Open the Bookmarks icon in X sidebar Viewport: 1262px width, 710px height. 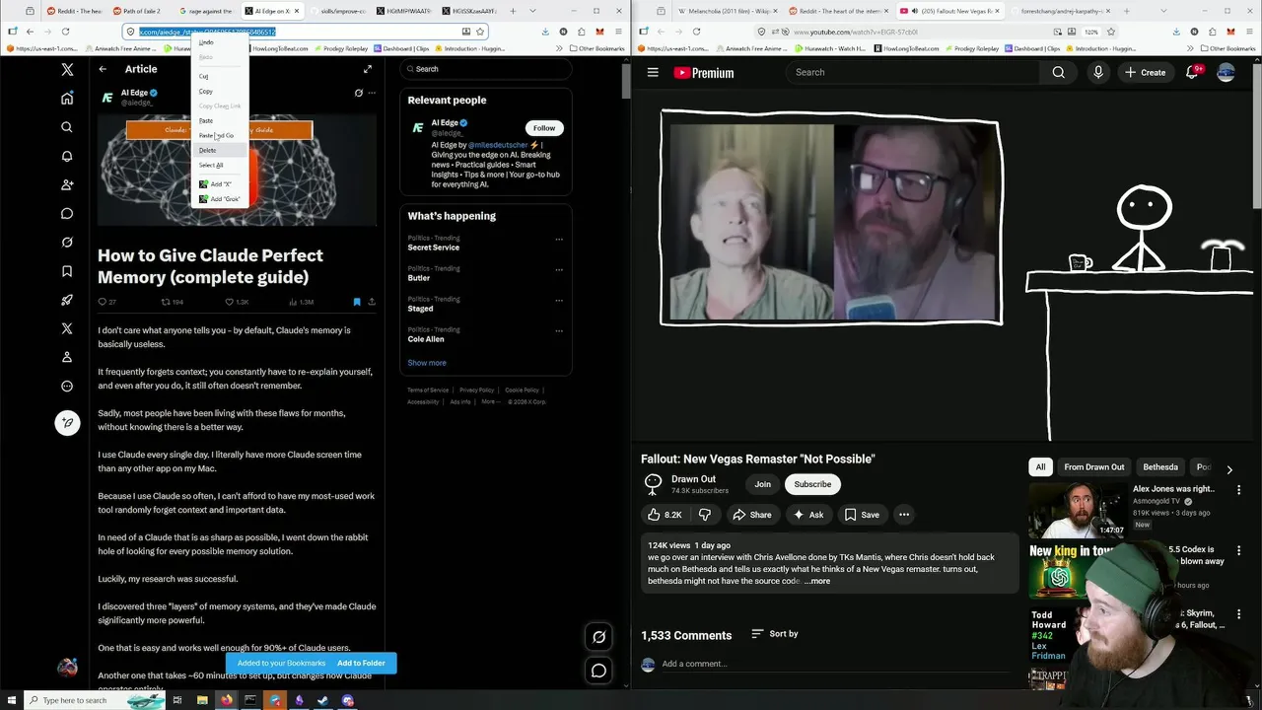(67, 271)
